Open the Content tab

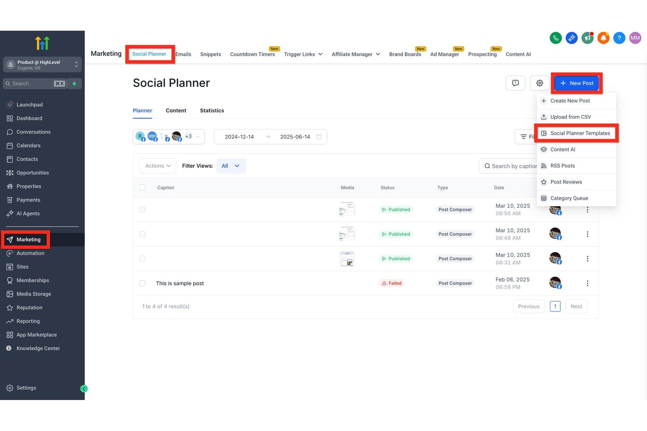coord(176,110)
